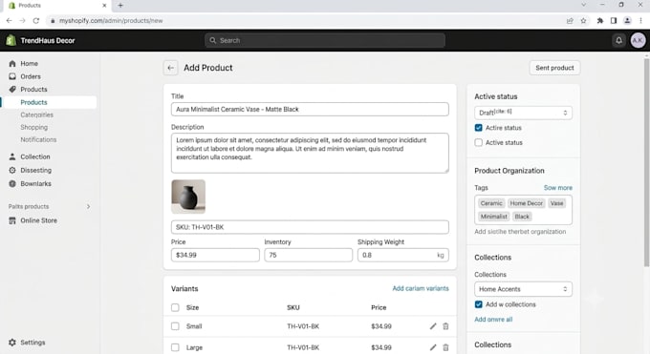Click the Price field showing $34.99

(215, 255)
